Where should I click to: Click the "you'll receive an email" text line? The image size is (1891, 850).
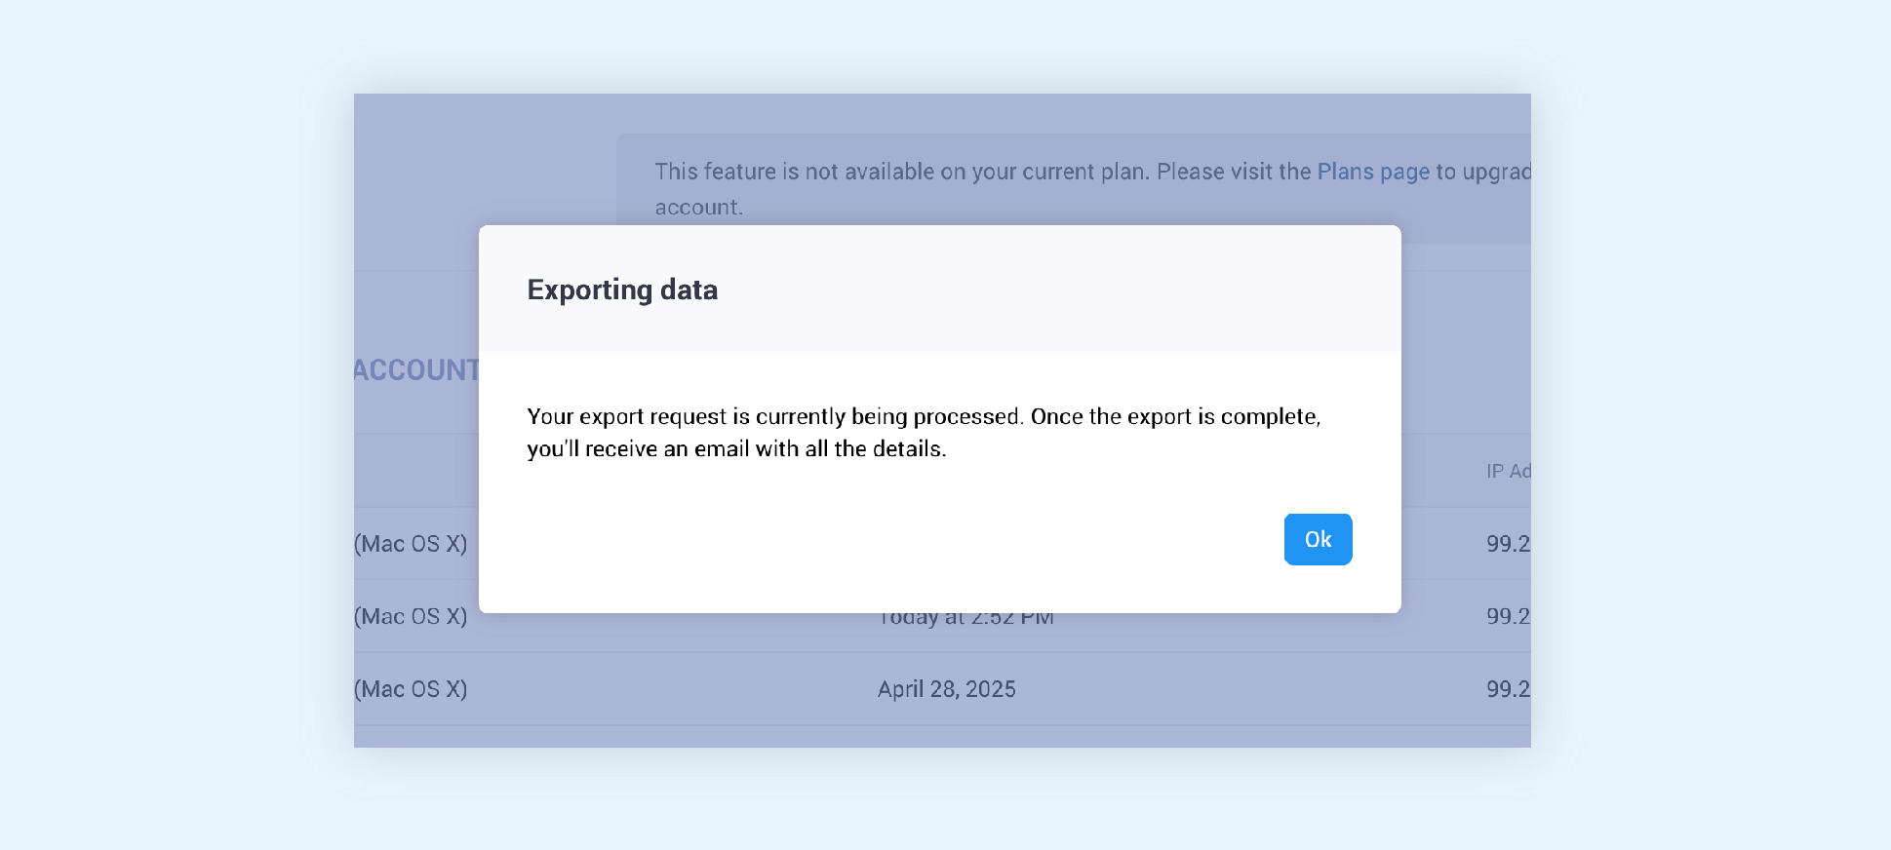point(736,448)
